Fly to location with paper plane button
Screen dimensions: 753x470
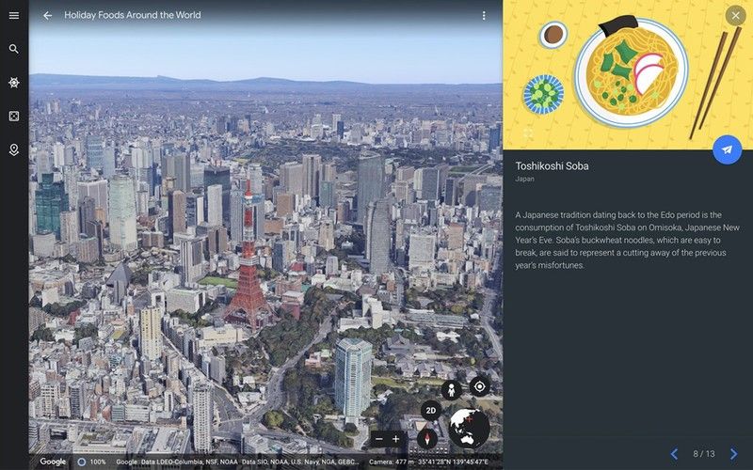727,149
